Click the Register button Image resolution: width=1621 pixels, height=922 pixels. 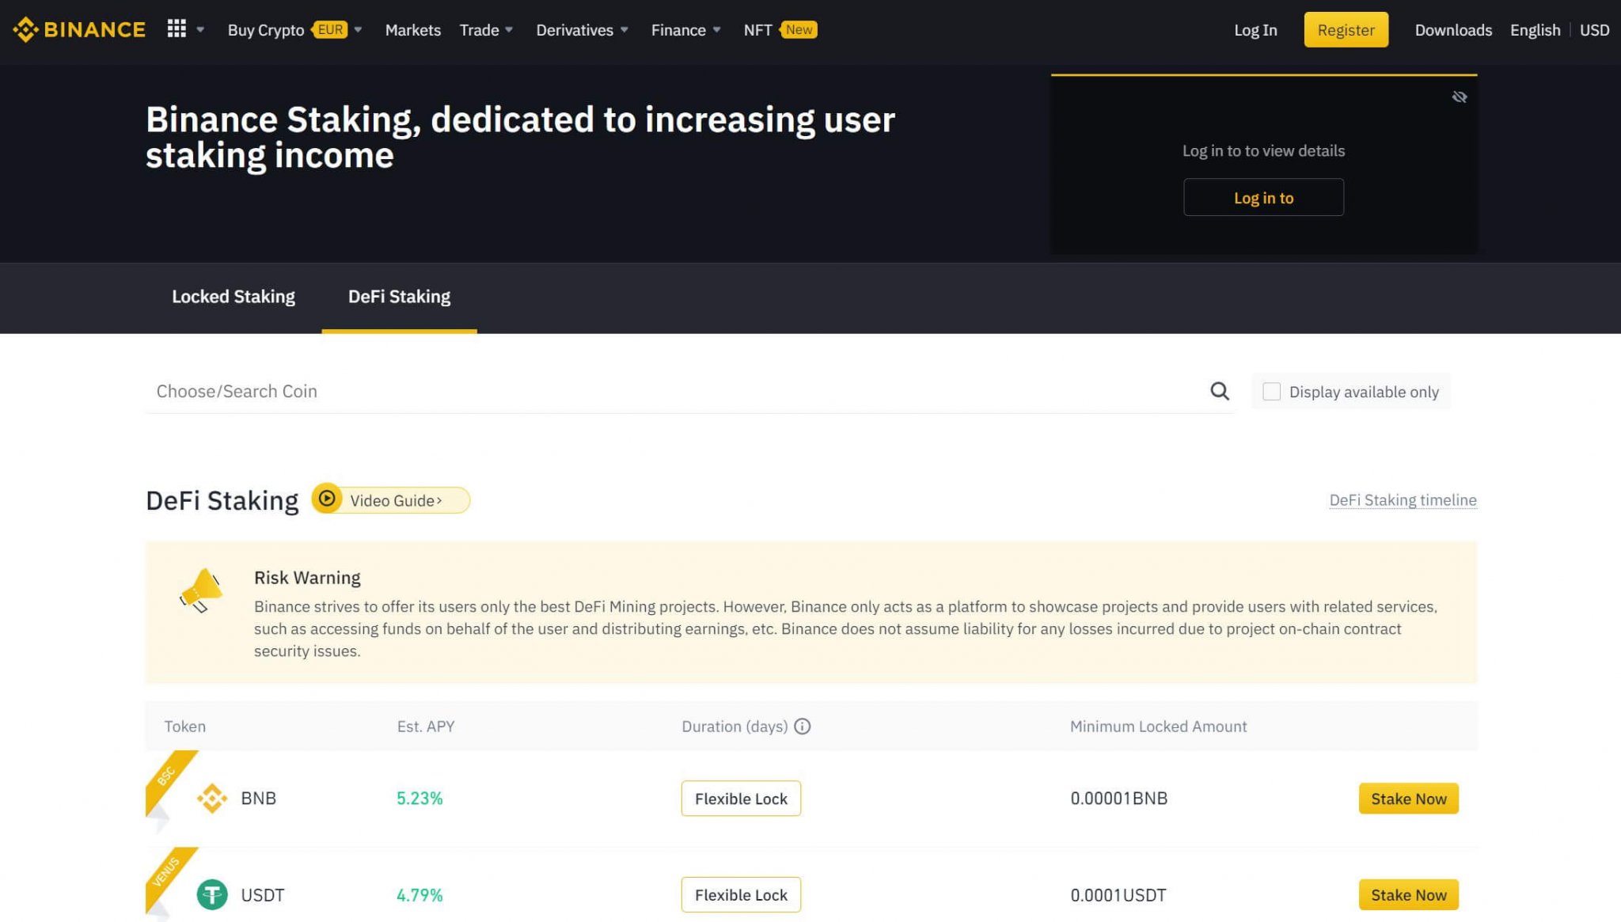[x=1346, y=29]
